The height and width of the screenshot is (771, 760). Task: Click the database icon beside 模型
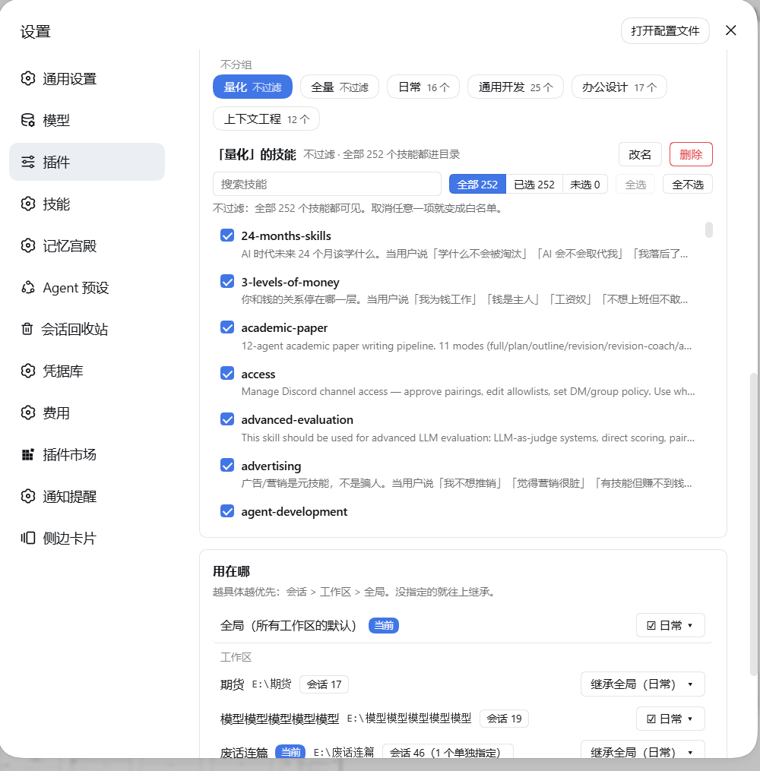28,120
